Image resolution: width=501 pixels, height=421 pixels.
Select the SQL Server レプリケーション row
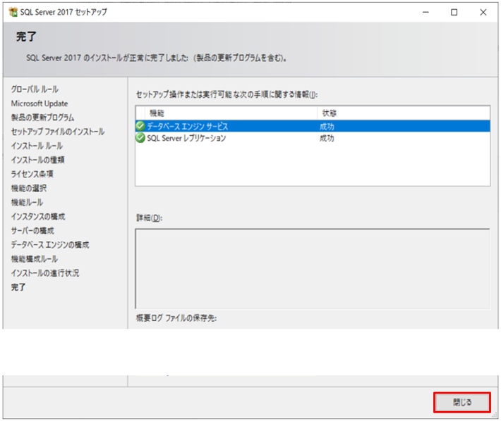tap(313, 138)
